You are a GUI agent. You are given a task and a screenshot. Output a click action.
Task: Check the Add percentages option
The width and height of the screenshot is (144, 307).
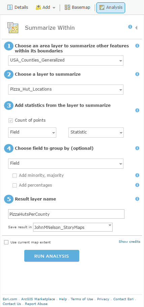pyautogui.click(x=15, y=185)
